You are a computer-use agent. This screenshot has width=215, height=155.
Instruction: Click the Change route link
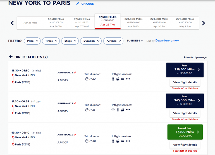[x=87, y=4]
